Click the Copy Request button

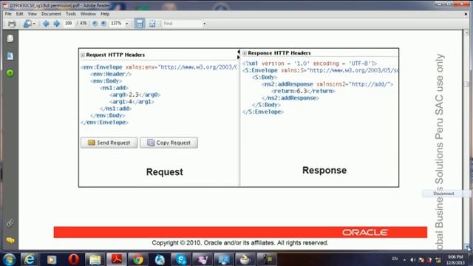[169, 143]
